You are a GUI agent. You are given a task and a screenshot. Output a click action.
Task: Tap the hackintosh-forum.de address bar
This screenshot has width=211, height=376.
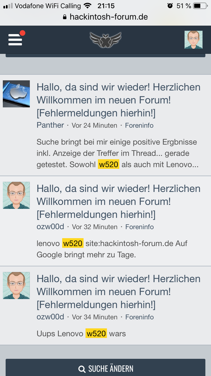(105, 17)
